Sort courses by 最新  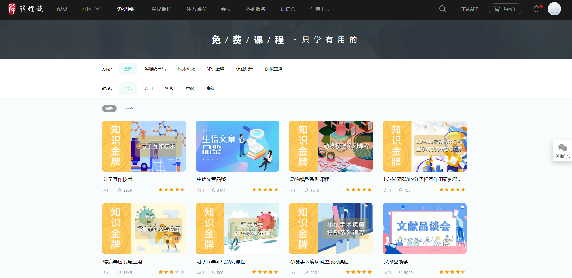pos(109,109)
